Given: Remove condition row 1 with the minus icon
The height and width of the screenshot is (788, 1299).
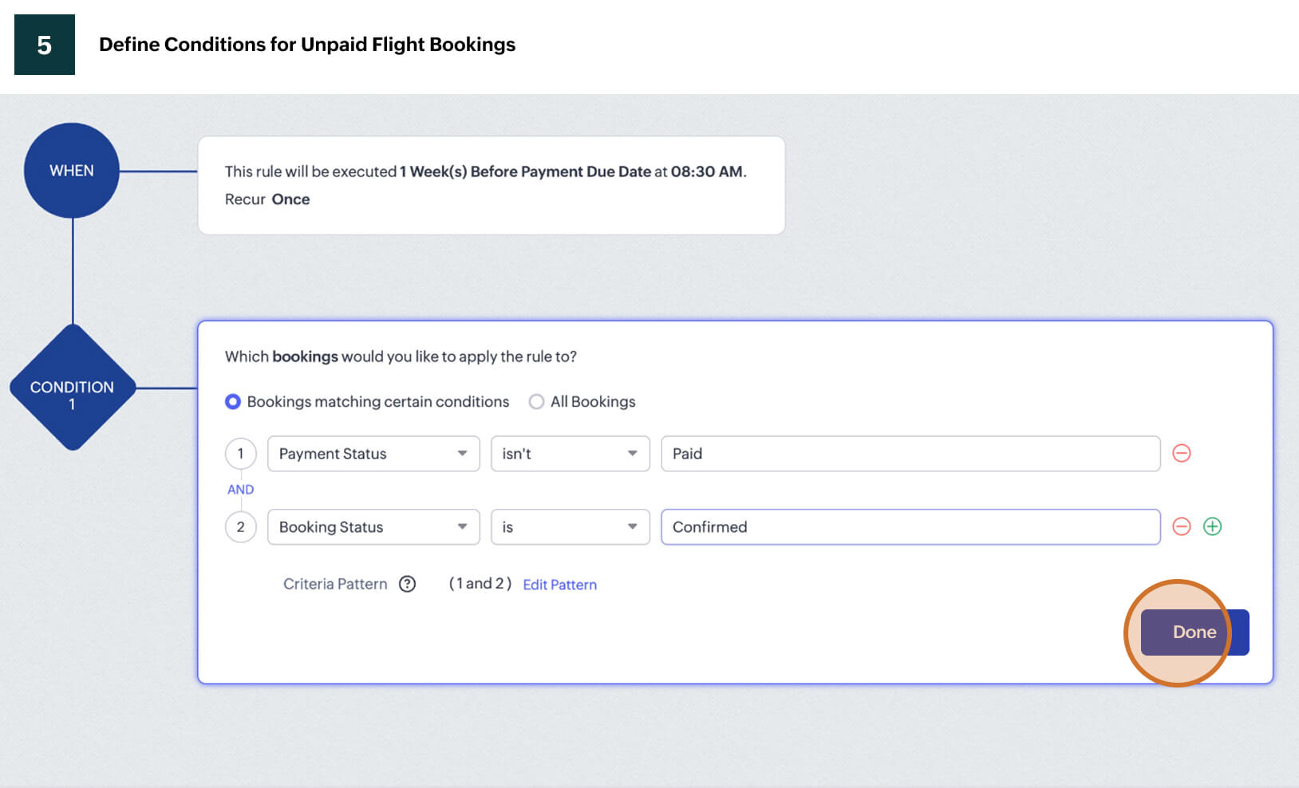Looking at the screenshot, I should tap(1182, 453).
